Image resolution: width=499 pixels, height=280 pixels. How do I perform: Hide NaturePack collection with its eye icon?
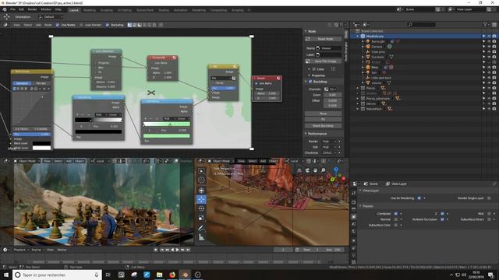coord(489,109)
